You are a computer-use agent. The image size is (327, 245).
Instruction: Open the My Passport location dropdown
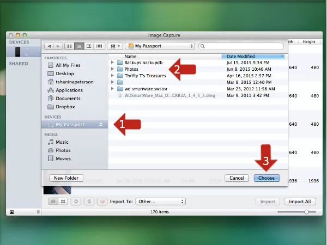pyautogui.click(x=160, y=46)
